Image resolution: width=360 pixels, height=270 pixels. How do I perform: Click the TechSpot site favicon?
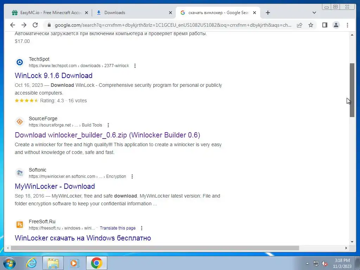point(20,62)
